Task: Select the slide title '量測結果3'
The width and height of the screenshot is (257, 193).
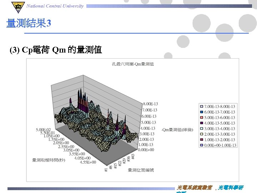Action: [x=29, y=23]
